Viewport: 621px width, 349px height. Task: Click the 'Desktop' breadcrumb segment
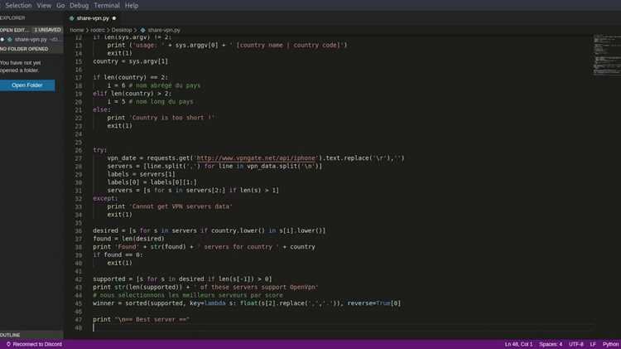tap(122, 30)
